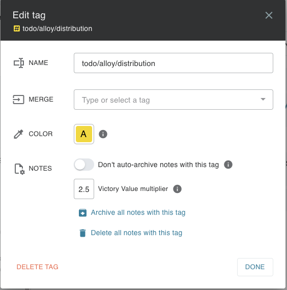Click the Edit tag title text
The height and width of the screenshot is (290, 287).
29,15
